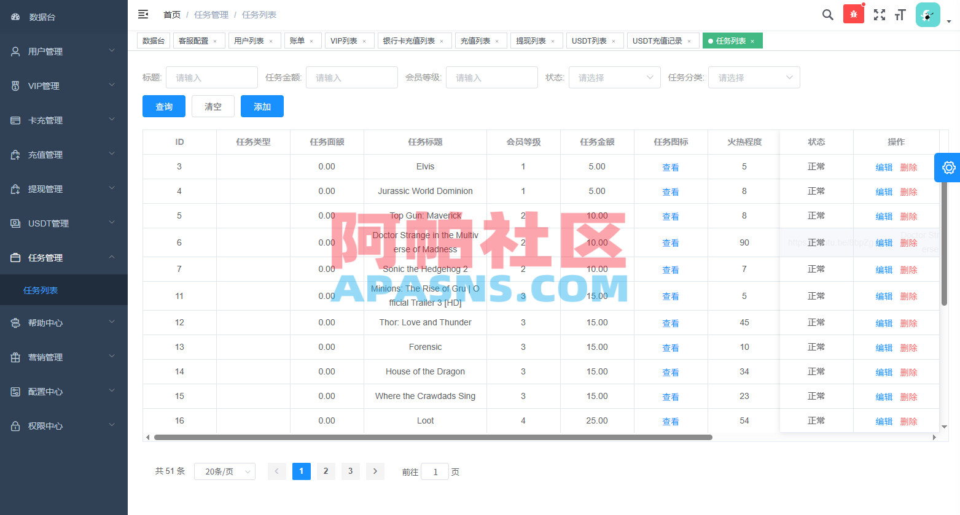Click the 会员等级 filter input
The width and height of the screenshot is (960, 515).
(492, 77)
